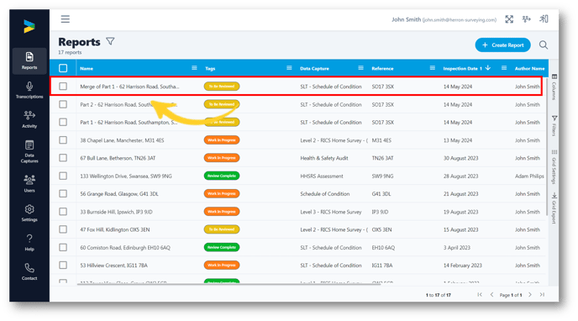The image size is (578, 321).
Task: Go to the previous page
Action: pyautogui.click(x=491, y=294)
